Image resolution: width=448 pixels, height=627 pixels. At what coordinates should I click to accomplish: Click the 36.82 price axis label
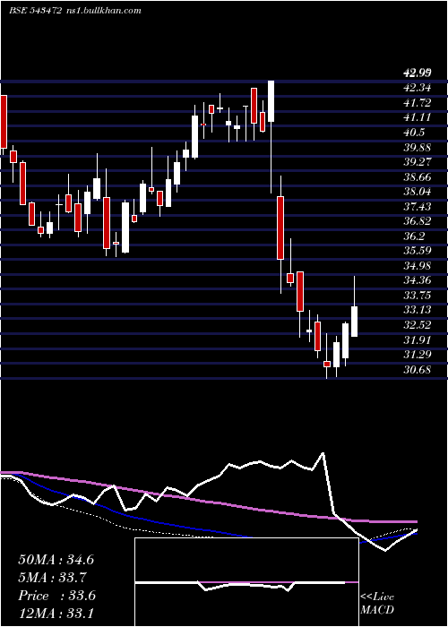[x=417, y=221]
